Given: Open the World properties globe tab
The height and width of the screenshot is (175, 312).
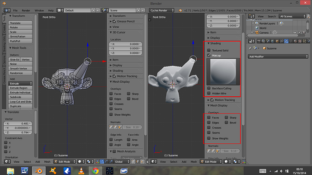Looking at the screenshot, I should (x=272, y=41).
